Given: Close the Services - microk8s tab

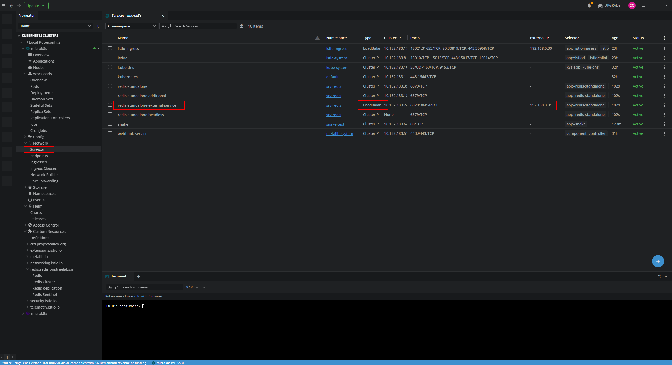Looking at the screenshot, I should click(x=163, y=16).
